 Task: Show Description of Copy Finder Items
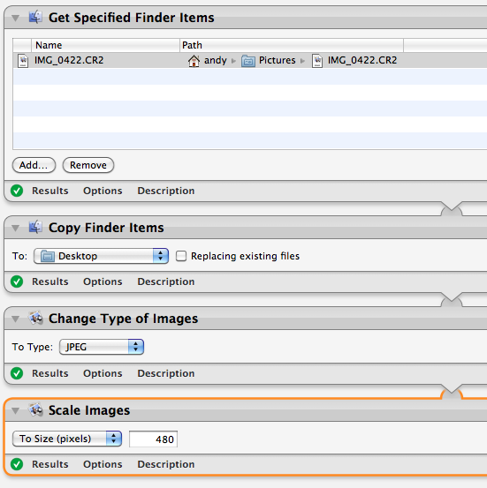tap(166, 282)
